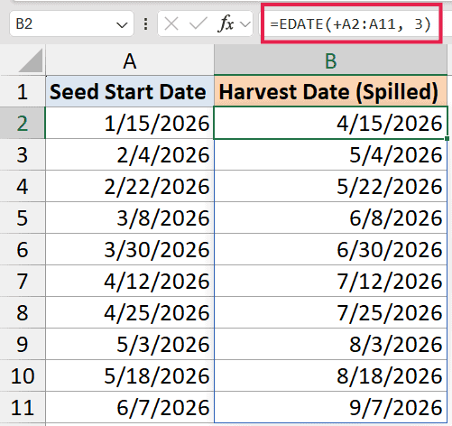Select the cell containing 7/25/2026

330,312
